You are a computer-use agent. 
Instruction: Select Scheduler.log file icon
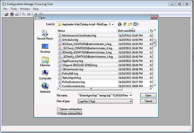click(x=60, y=40)
